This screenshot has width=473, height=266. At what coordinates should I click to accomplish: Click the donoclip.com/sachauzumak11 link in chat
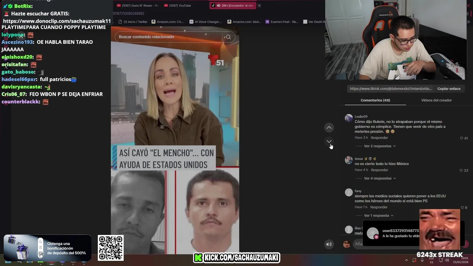pyautogui.click(x=57, y=21)
